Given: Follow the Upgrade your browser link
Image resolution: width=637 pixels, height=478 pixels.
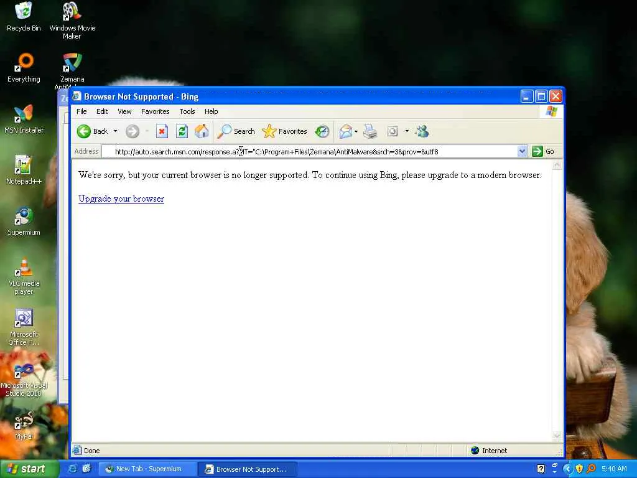Looking at the screenshot, I should click(121, 199).
